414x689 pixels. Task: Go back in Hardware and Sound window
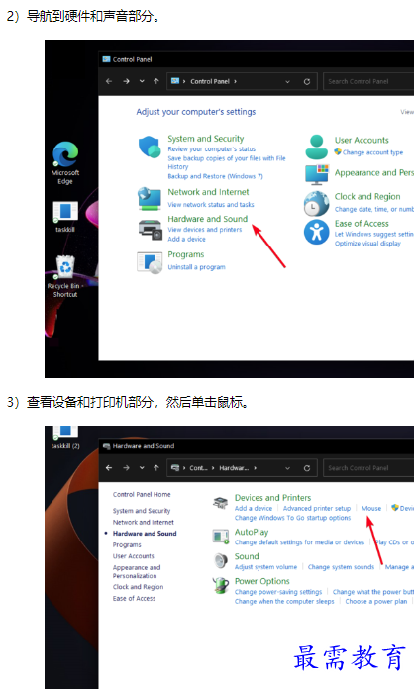[109, 468]
